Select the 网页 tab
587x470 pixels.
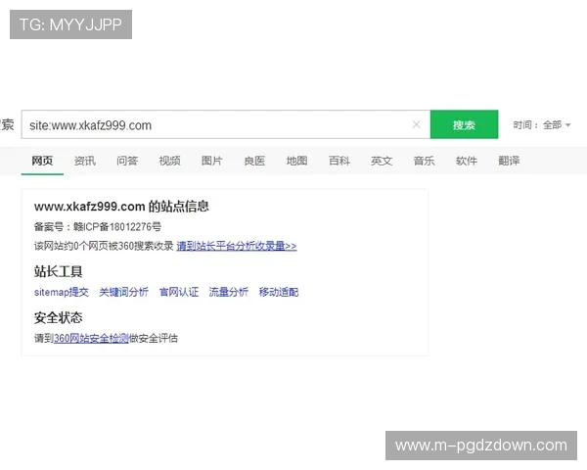(42, 161)
